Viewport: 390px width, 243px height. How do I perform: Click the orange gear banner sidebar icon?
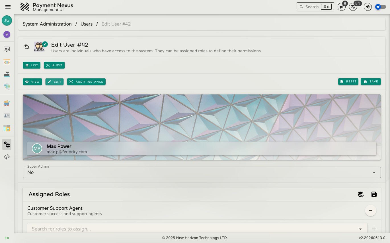point(7,62)
